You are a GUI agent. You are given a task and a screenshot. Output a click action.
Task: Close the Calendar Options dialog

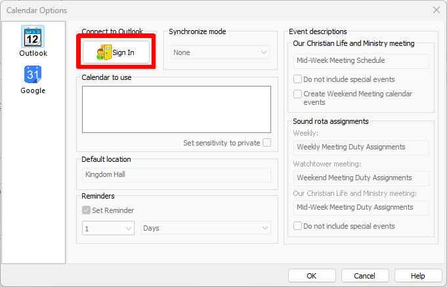tap(436, 10)
